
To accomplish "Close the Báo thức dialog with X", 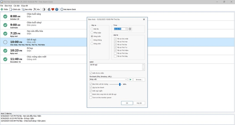I will coord(144,19).
